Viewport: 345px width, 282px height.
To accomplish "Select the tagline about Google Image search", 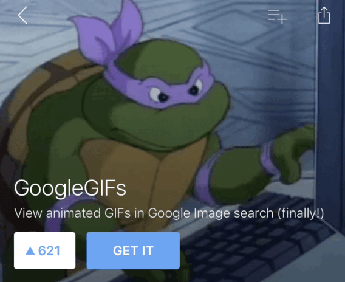I will click(x=169, y=213).
